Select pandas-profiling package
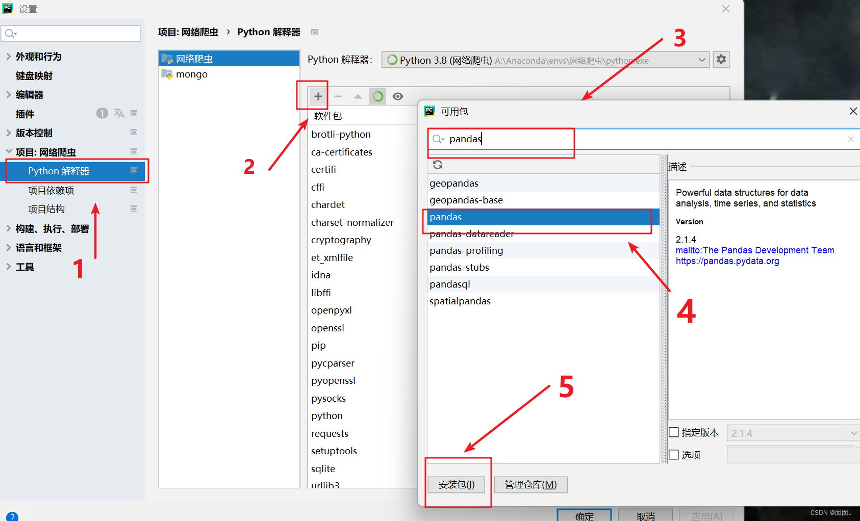Screen dimensions: 860x521 543,250
